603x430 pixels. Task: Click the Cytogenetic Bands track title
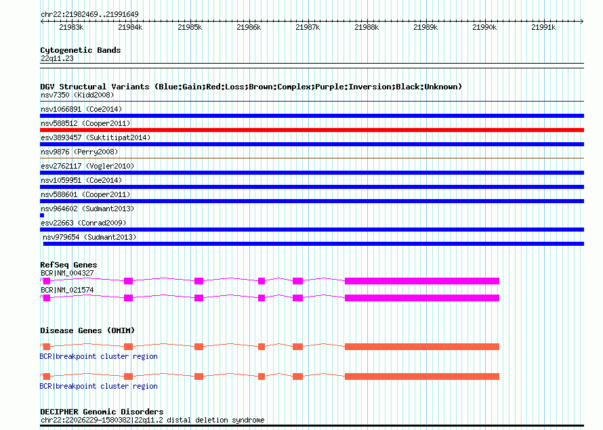tap(81, 50)
